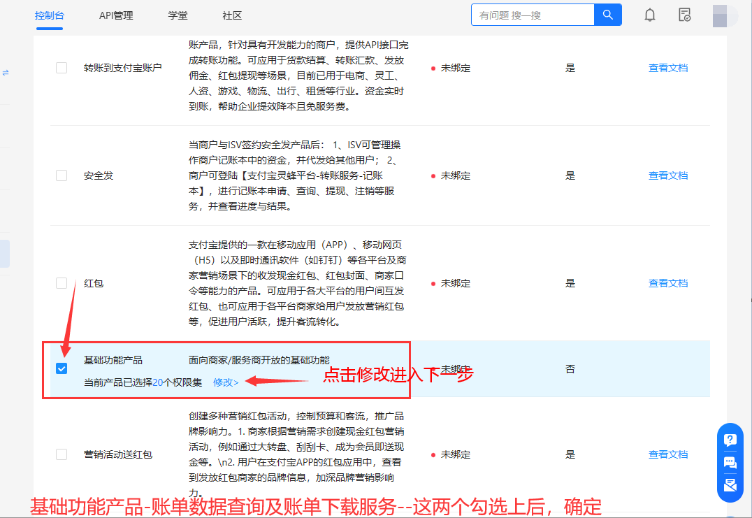This screenshot has height=518, width=752.
Task: Select the 转账到支付宝账户 product name
Action: [123, 68]
